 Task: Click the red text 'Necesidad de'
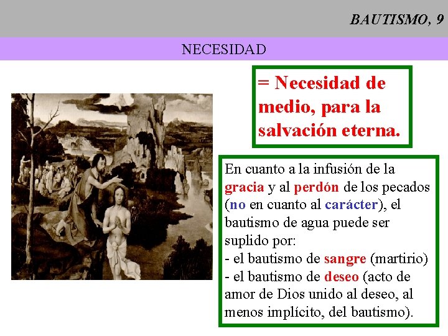330,83
